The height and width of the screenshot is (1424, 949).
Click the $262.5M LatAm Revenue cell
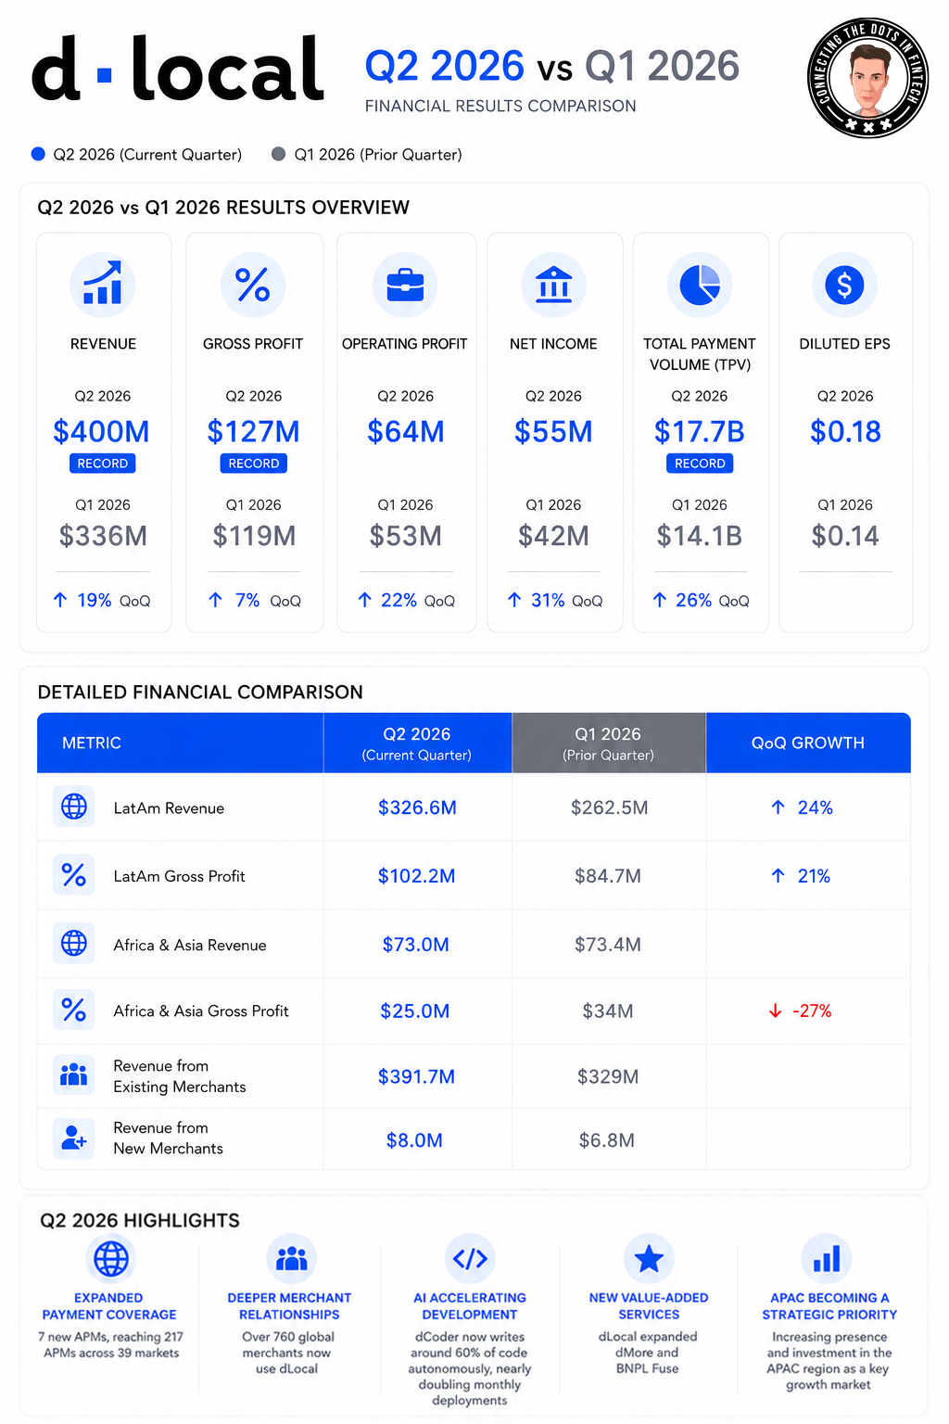(x=609, y=807)
